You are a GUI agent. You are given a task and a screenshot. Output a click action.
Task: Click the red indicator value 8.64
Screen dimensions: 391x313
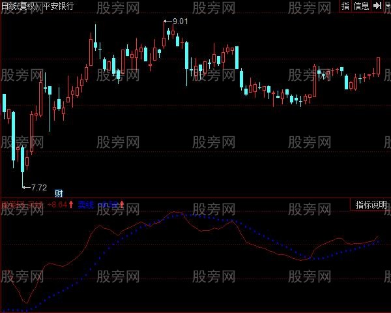59,204
